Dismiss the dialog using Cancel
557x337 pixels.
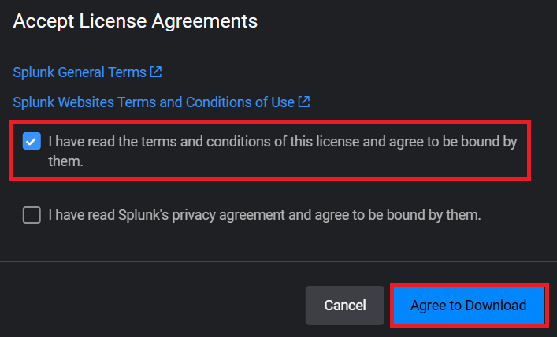pos(345,305)
